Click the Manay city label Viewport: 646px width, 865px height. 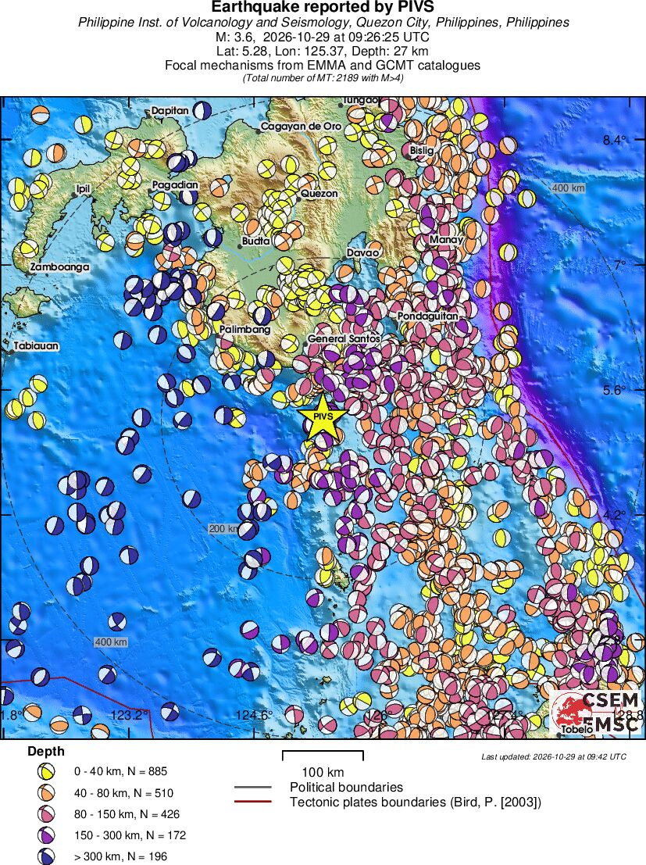coord(446,240)
